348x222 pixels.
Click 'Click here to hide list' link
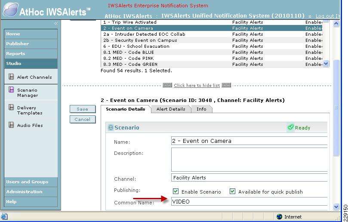197,85
